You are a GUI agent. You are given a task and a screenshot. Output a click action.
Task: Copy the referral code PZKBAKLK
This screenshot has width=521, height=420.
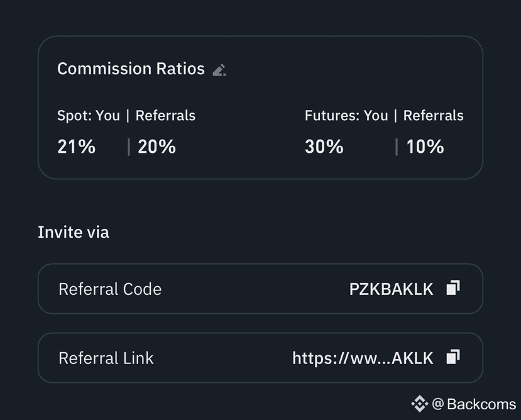pos(452,289)
